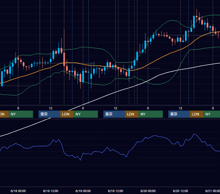The image size is (220, 194).
Task: Click the 東京 session label nearest 6/18 12:00
Action: pos(49,114)
